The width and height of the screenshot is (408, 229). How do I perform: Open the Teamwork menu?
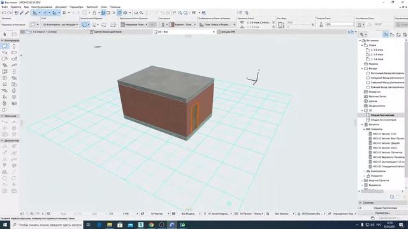(x=92, y=7)
